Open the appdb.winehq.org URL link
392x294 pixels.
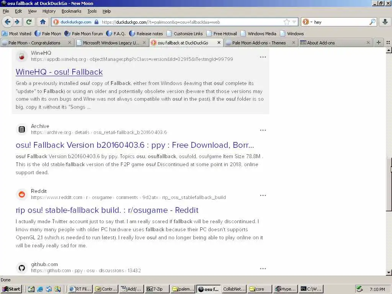pos(132,59)
